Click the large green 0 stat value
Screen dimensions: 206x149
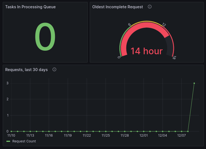click(45, 37)
